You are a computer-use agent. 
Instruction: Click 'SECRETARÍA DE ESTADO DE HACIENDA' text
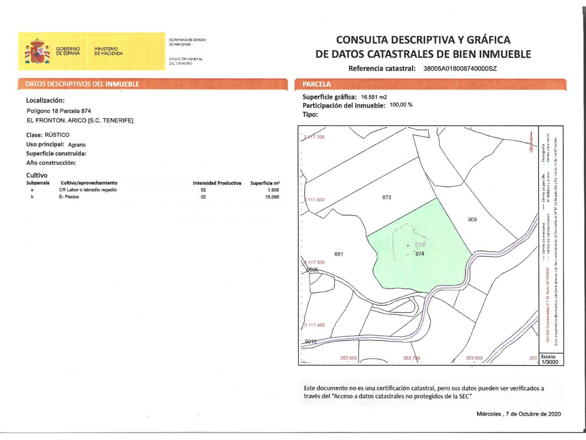187,42
